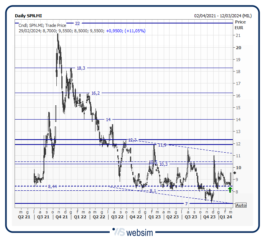Click the green up arrow marker
The height and width of the screenshot is (238, 265).
[x=230, y=189]
